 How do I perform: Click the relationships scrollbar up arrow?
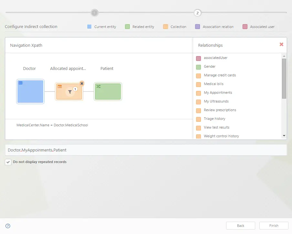pos(284,56)
